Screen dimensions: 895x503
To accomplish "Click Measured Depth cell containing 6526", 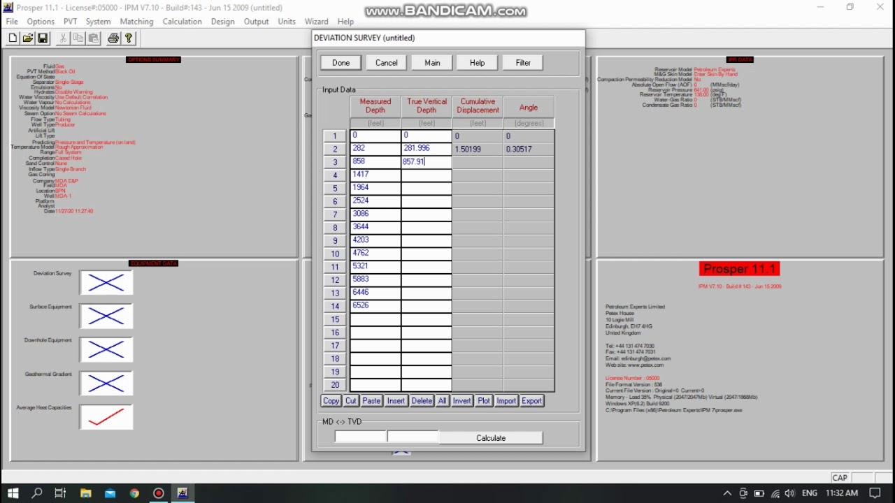I will tap(375, 306).
